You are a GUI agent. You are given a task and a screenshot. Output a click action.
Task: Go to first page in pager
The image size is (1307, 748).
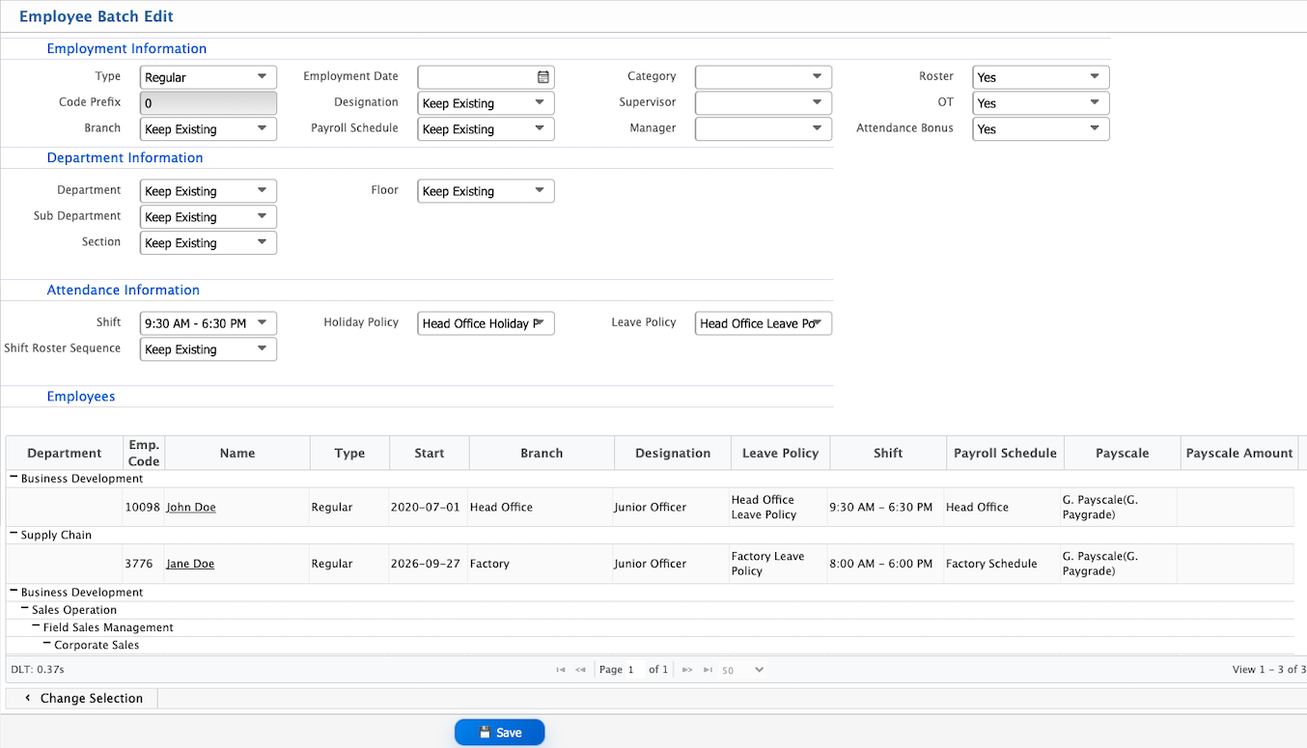pos(561,670)
